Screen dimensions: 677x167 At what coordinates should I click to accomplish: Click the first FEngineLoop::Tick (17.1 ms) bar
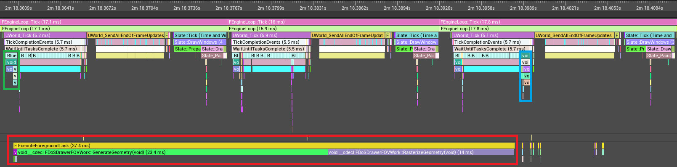pyautogui.click(x=114, y=22)
